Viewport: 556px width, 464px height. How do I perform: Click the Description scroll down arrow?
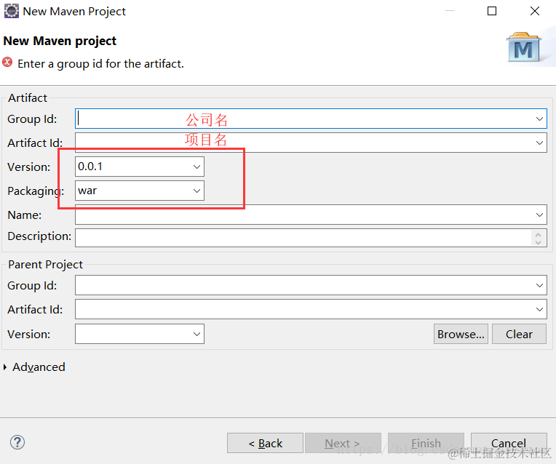click(539, 242)
